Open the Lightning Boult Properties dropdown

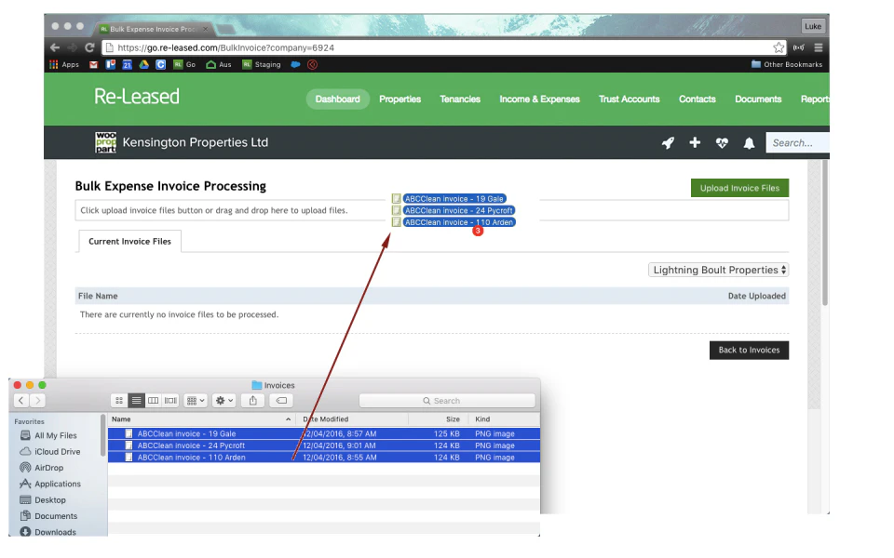[x=718, y=269]
